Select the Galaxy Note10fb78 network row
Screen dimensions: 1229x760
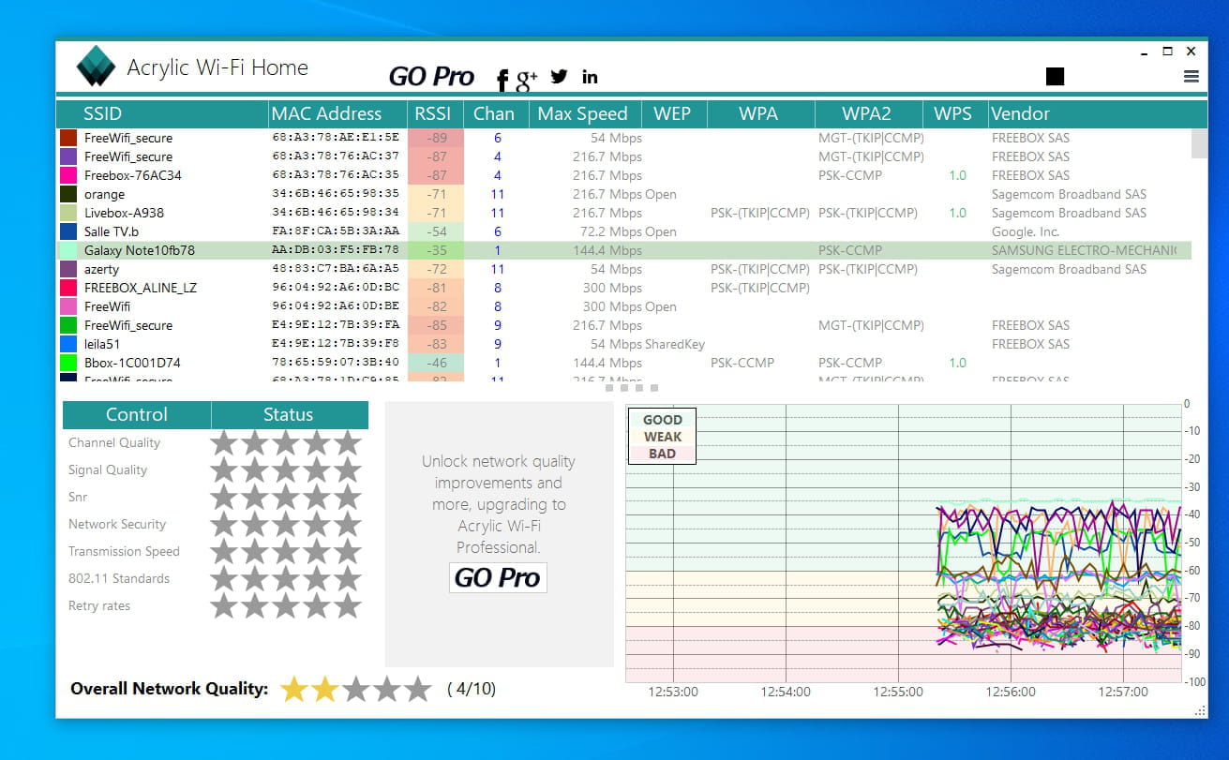coord(625,250)
